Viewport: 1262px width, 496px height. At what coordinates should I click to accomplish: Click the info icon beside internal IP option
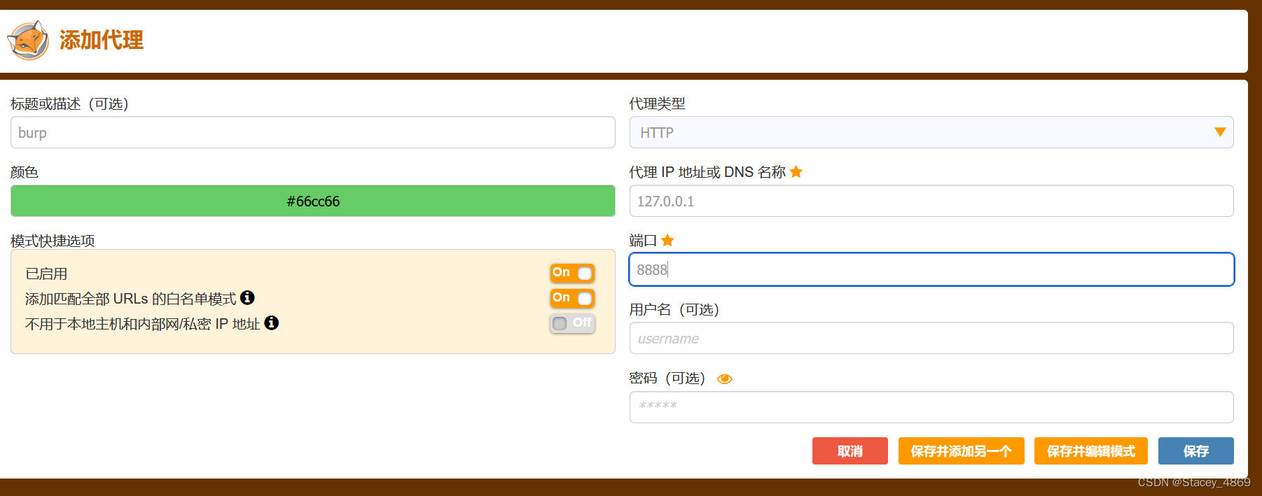pyautogui.click(x=273, y=323)
